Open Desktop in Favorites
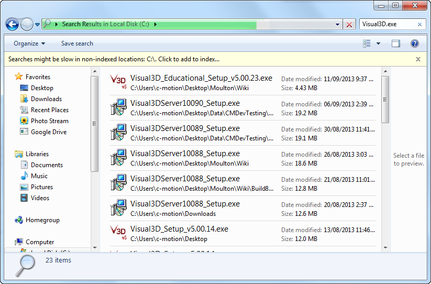Viewport: 431px width, 284px height. (x=42, y=88)
